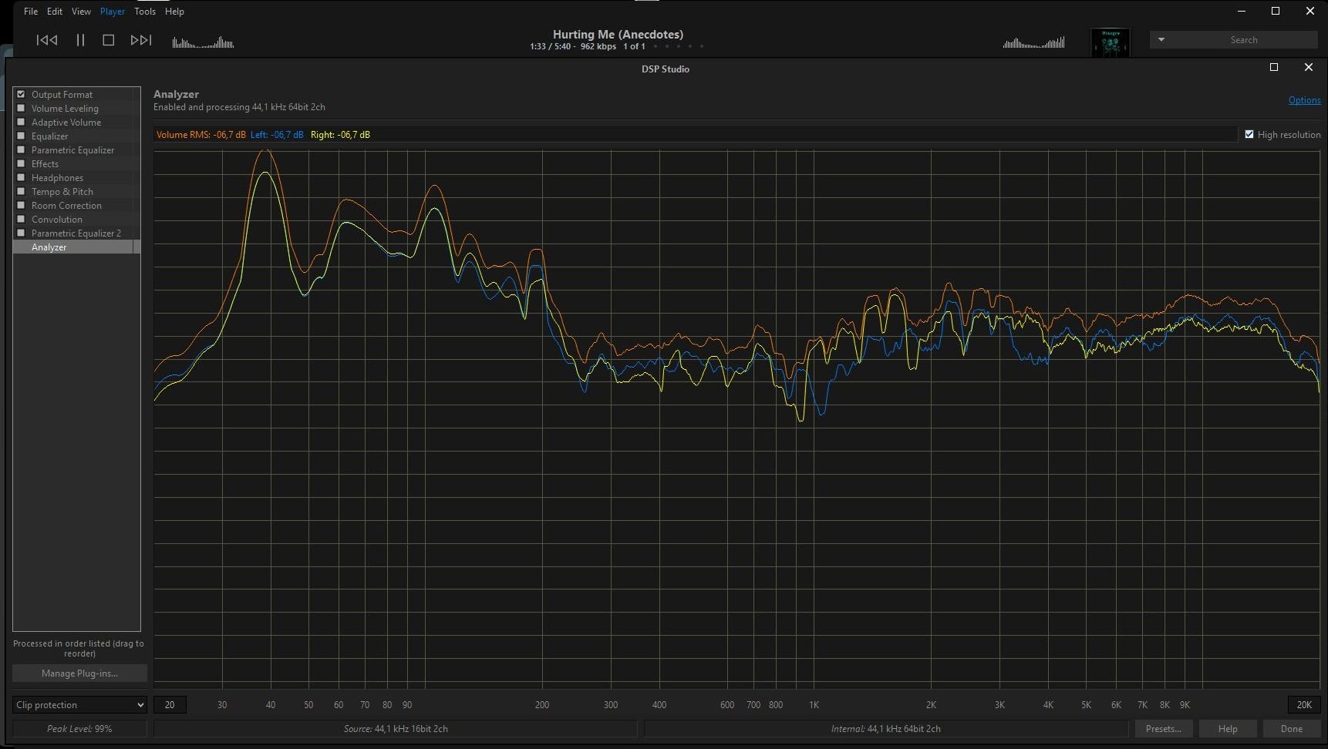Open the Presets menu button
The height and width of the screenshot is (749, 1328).
(x=1163, y=729)
